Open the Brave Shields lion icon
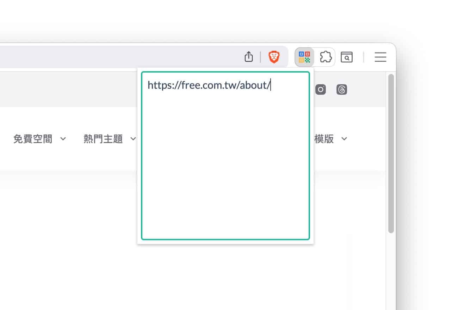451x310 pixels. pos(274,57)
